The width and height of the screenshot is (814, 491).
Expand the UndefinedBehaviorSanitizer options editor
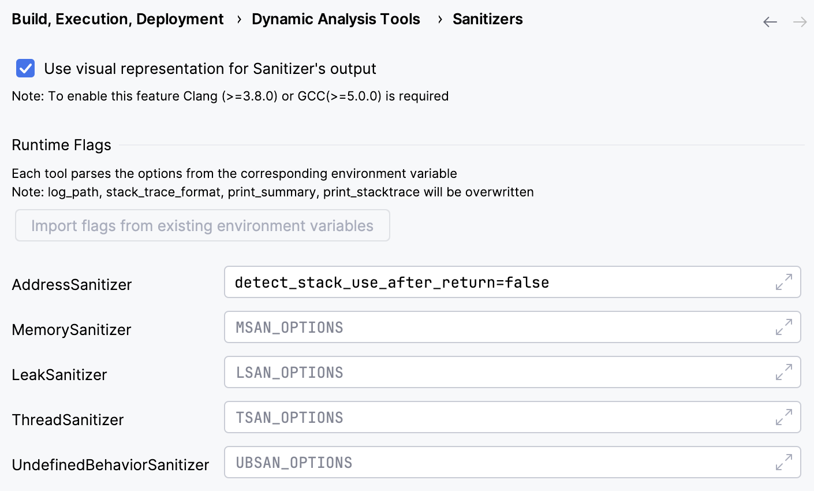click(783, 462)
